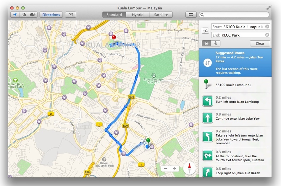Click the Hicom Industrial Park marker
Screen dimensions: 281x186
point(104,159)
